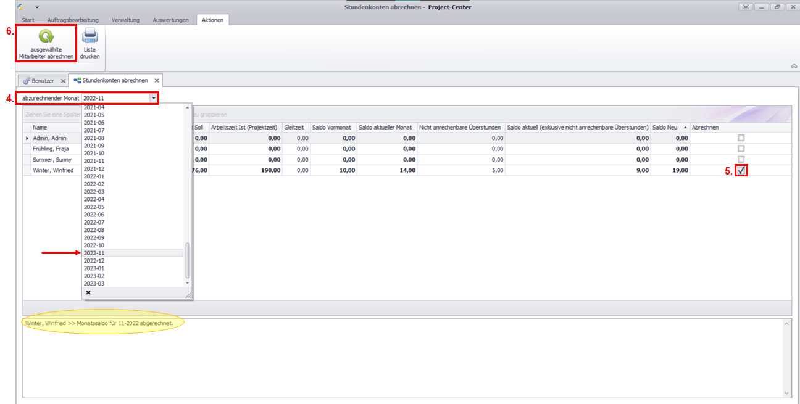
Task: Close the Benutzer tab with its X
Action: coord(63,81)
